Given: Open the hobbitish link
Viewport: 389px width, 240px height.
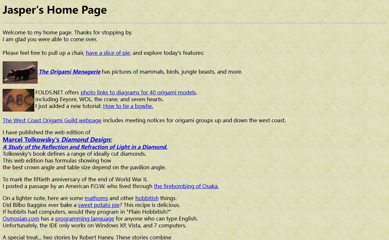Looking at the screenshot, I should [147, 198].
